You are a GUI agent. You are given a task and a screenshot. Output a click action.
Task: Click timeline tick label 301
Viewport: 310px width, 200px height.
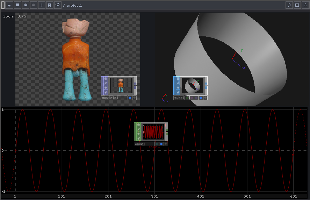[154, 196]
